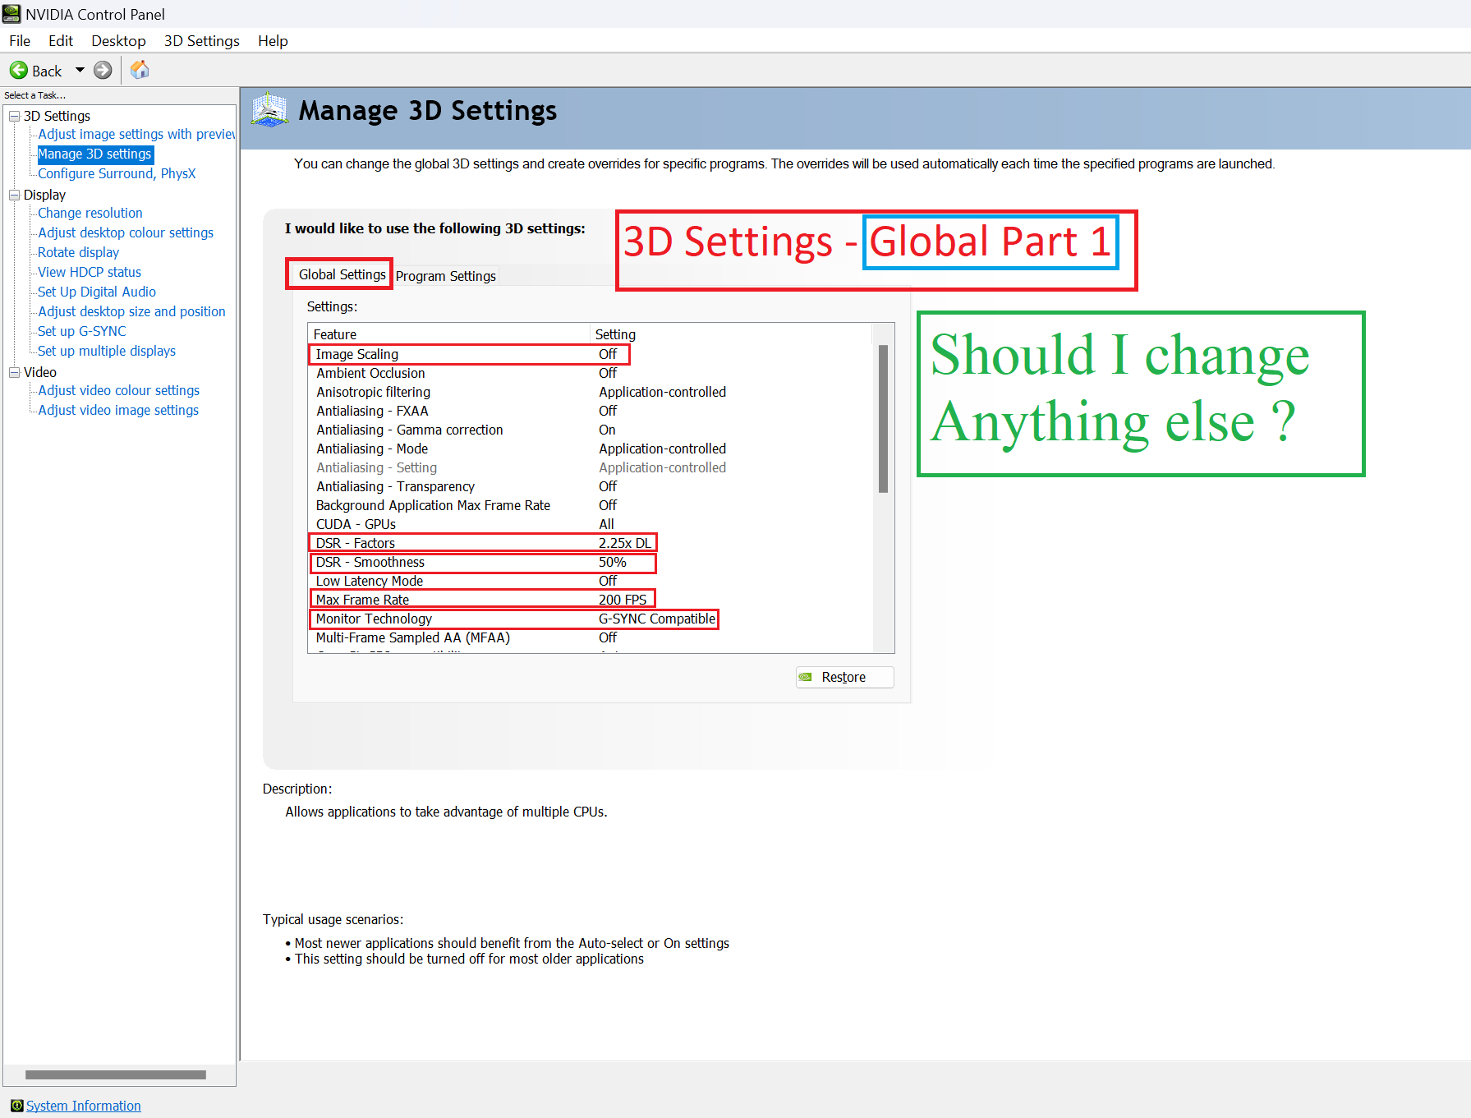The width and height of the screenshot is (1471, 1118).
Task: Select the Max Frame Rate row
Action: click(590, 600)
